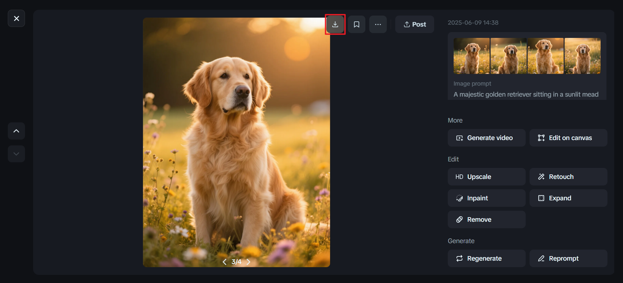Show the next image variation arrow

pyautogui.click(x=249, y=262)
